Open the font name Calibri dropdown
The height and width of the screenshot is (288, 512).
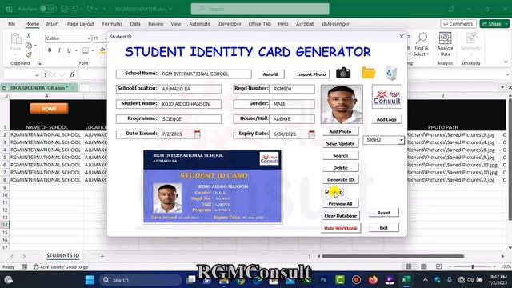pos(89,38)
